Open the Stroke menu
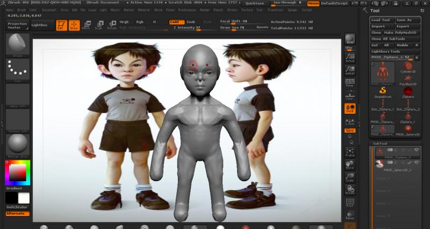Image resolution: width=430 pixels, height=229 pixels. [x=232, y=10]
